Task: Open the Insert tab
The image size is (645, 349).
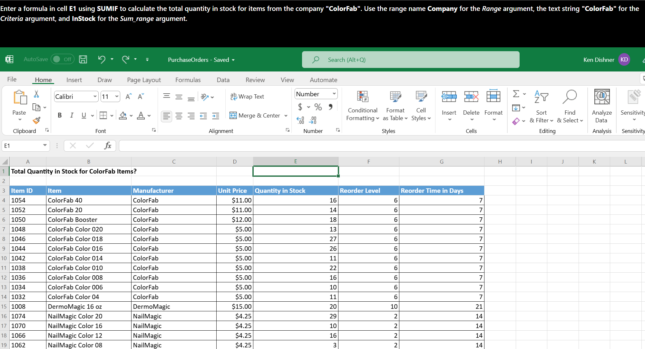Action: click(x=74, y=80)
